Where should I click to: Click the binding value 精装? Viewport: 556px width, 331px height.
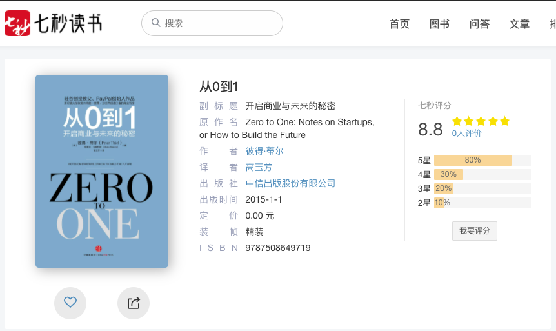pos(254,232)
